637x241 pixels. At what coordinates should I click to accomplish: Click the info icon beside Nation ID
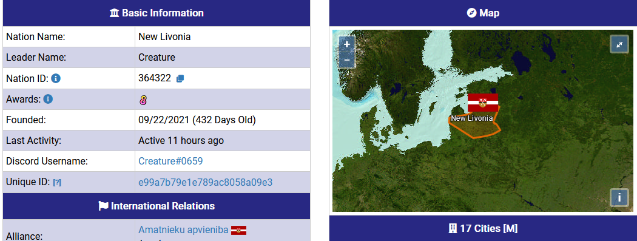[x=56, y=78]
